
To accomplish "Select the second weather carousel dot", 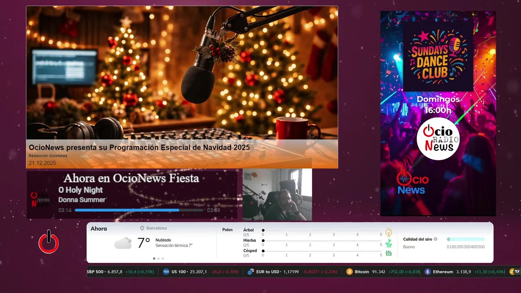I will [158, 258].
